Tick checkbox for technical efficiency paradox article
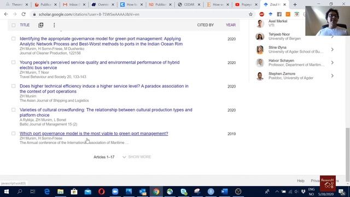 tap(13, 86)
